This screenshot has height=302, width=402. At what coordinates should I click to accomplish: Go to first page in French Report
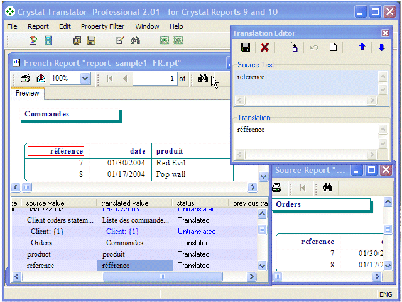110,78
